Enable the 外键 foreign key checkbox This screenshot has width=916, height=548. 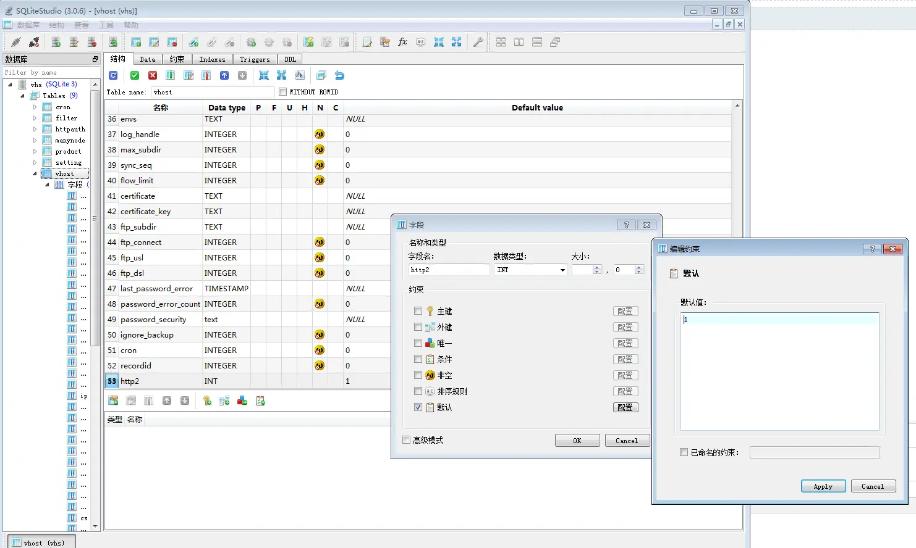click(418, 327)
